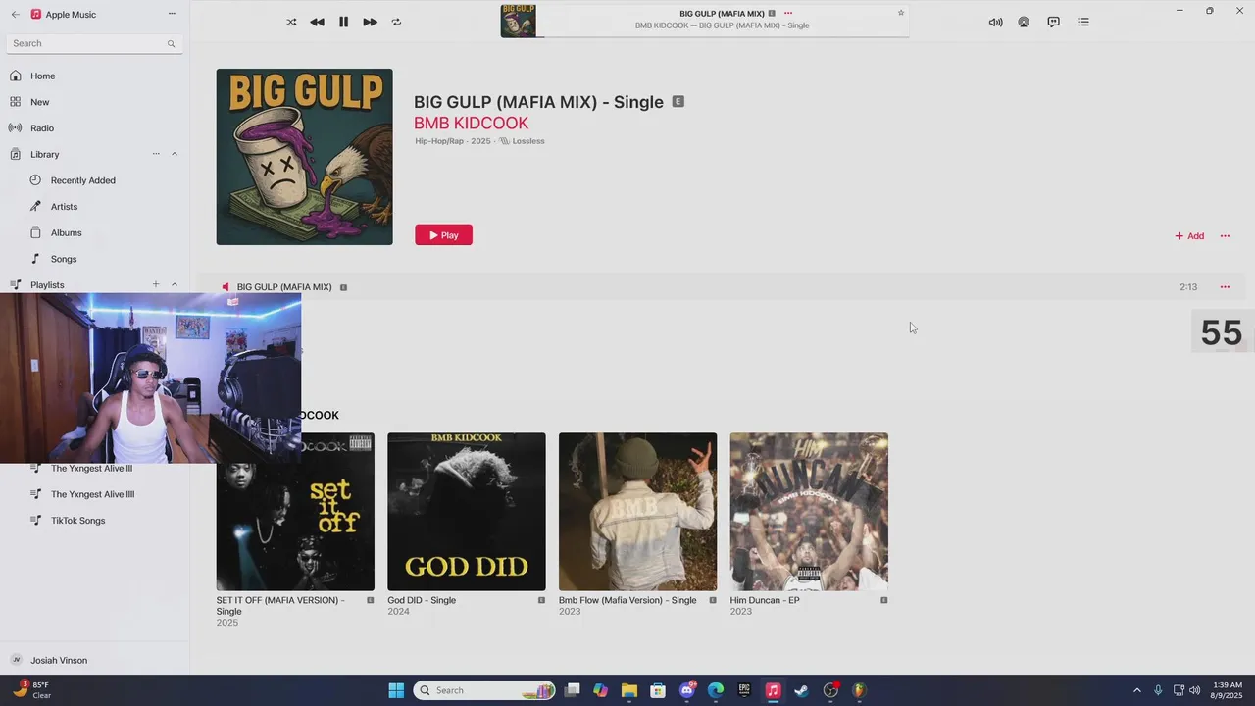Open Apple Music sidebar more options

pos(172,14)
